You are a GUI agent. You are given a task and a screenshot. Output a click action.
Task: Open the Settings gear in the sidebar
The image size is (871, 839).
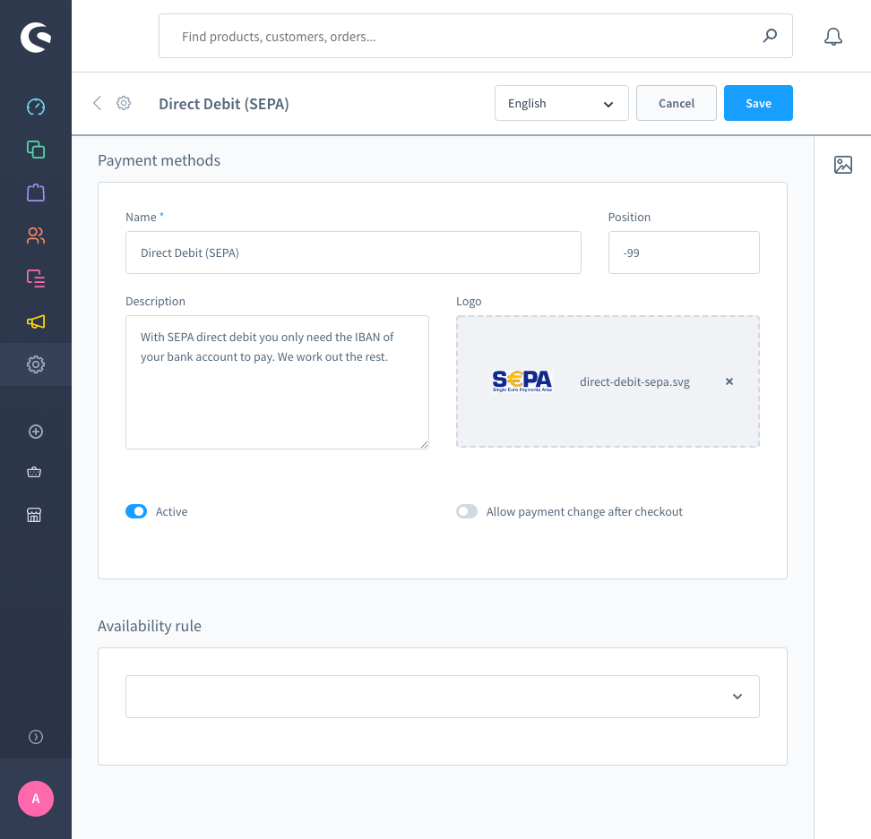pos(36,364)
